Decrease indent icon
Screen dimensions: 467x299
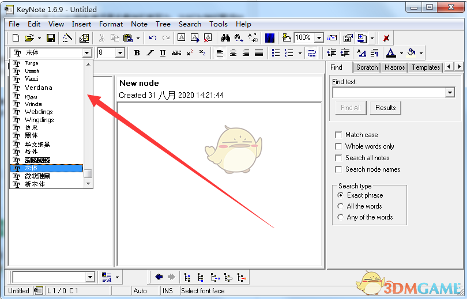[x=332, y=53]
